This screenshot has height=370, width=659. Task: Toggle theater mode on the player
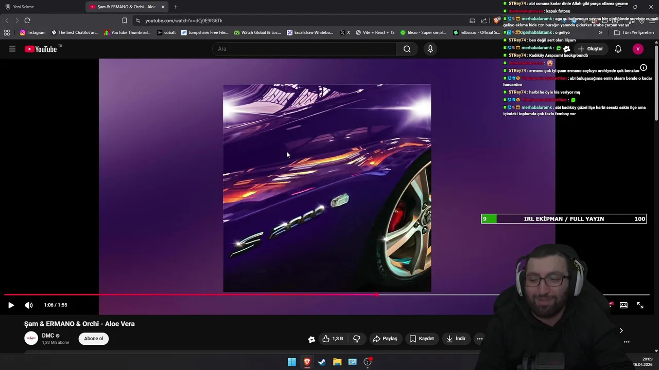click(623, 305)
